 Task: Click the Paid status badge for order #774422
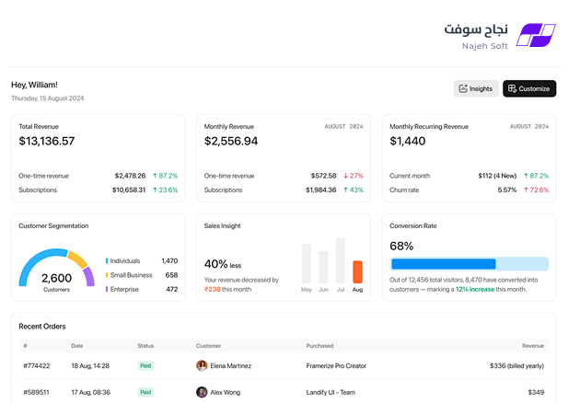(145, 365)
